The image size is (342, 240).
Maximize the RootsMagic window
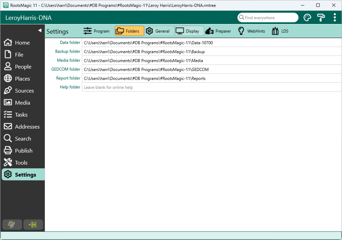318,5
